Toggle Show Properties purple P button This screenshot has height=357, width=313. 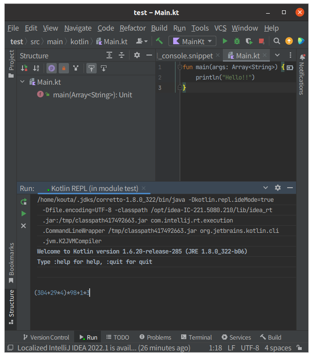[x=52, y=68]
